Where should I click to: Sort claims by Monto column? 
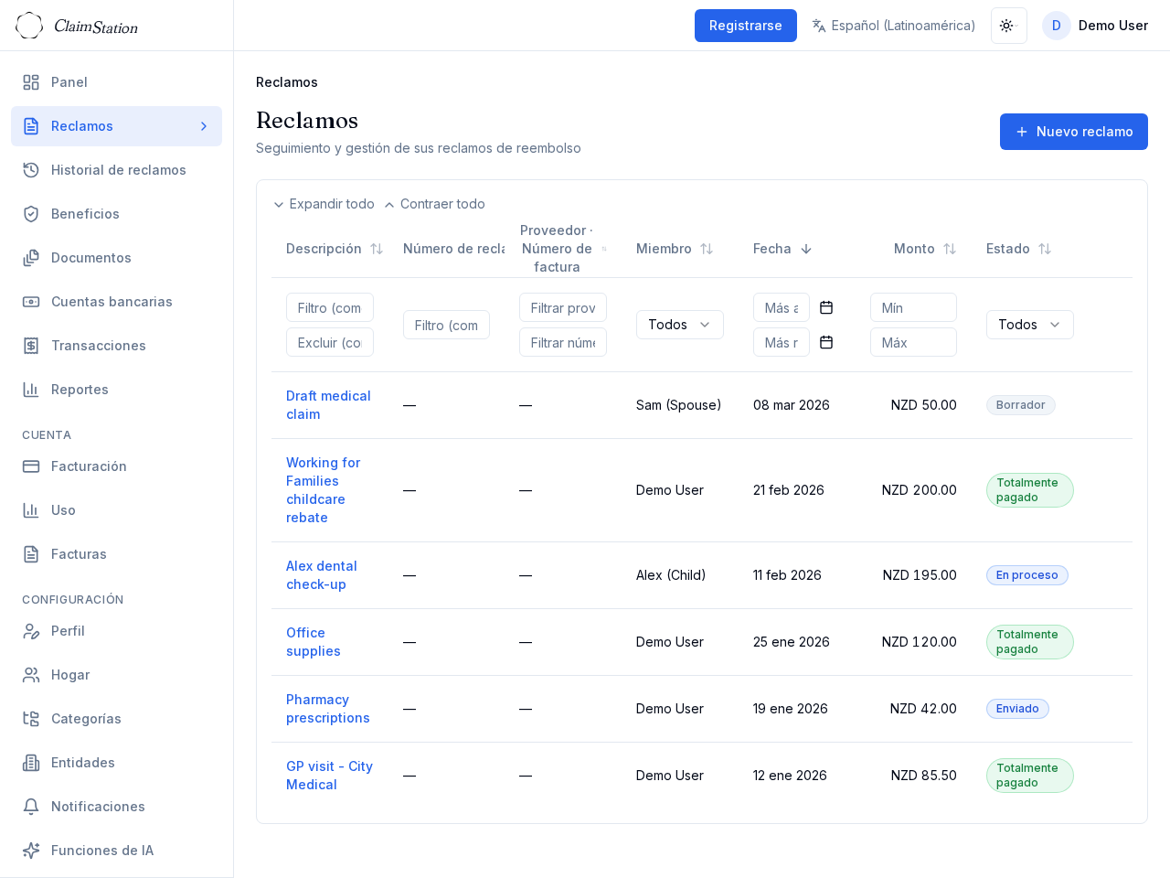(950, 249)
